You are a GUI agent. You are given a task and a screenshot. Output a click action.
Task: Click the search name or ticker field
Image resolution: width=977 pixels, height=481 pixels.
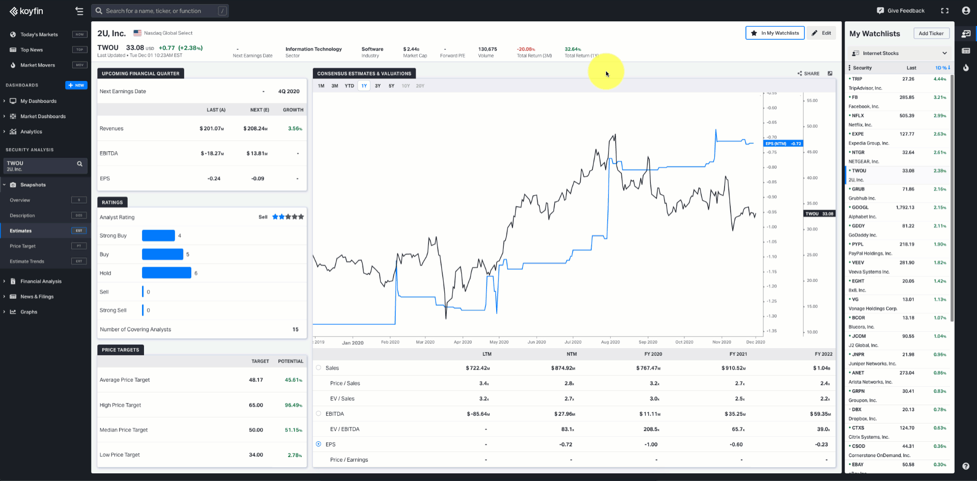point(160,11)
